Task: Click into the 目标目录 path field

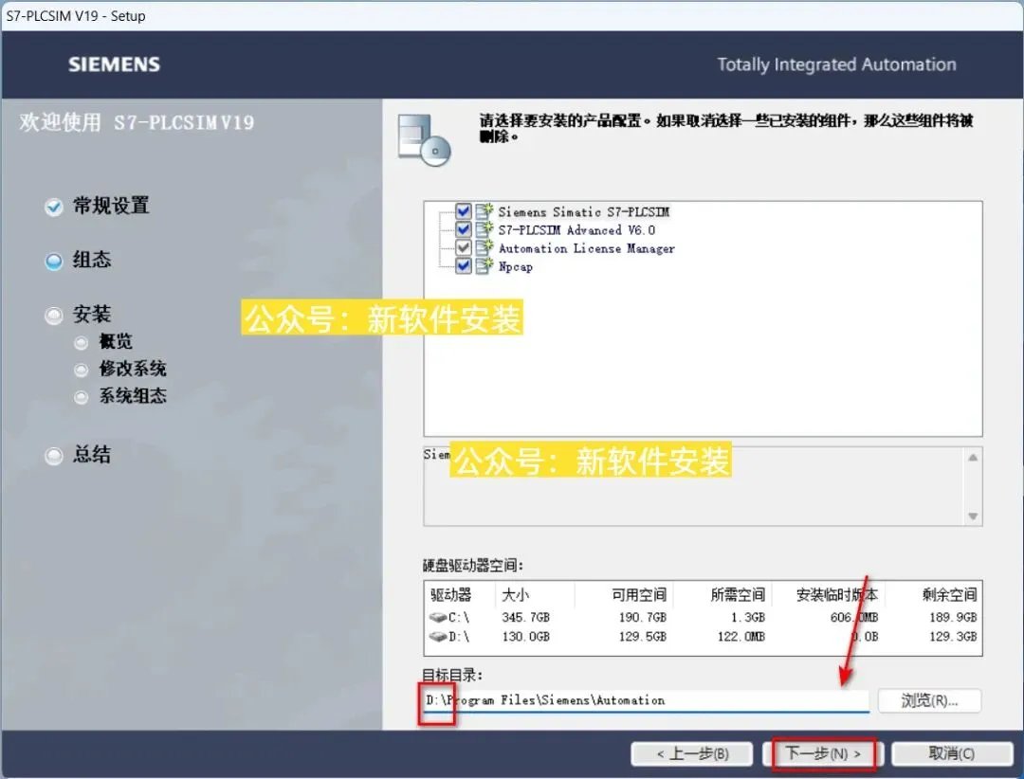Action: [x=646, y=700]
